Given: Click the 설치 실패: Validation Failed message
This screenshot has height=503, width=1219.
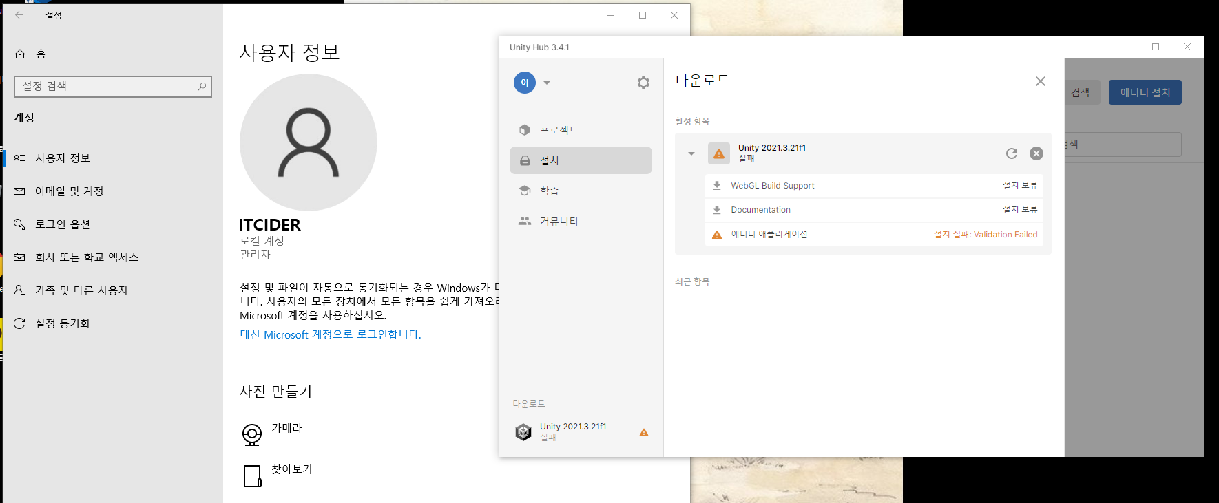Looking at the screenshot, I should (x=986, y=235).
